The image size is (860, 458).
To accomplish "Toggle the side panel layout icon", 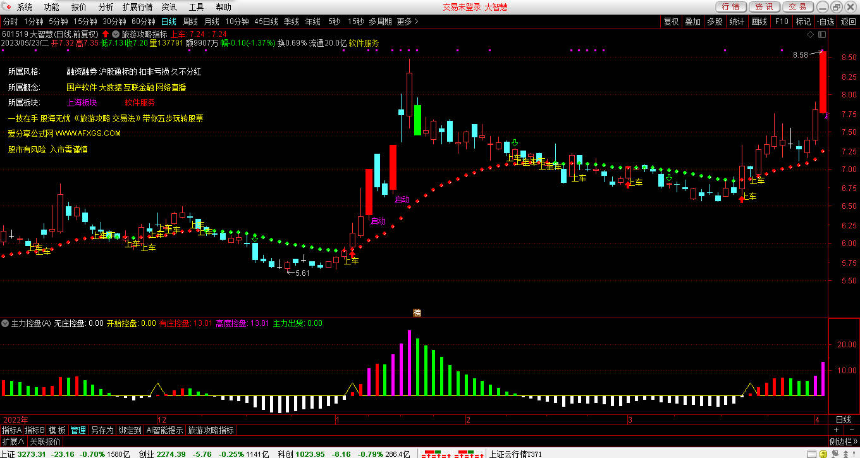I will 822,34.
